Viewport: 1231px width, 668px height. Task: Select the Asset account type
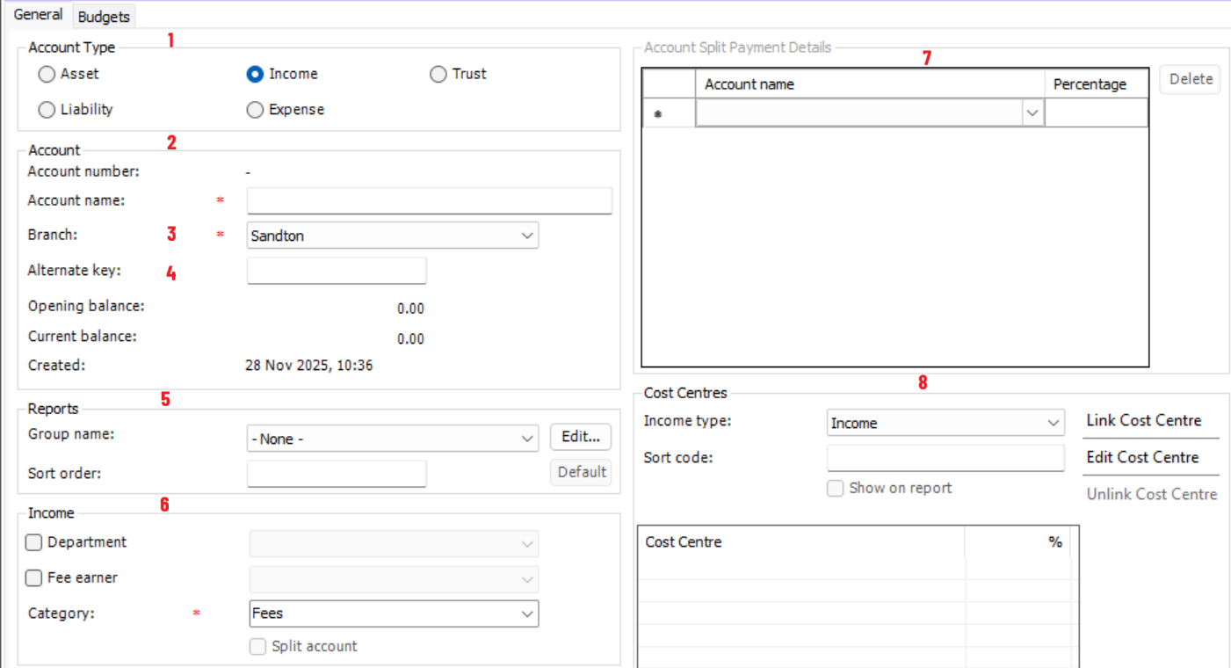[47, 75]
